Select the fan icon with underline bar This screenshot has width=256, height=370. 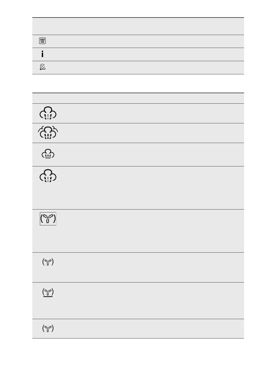[x=48, y=292]
